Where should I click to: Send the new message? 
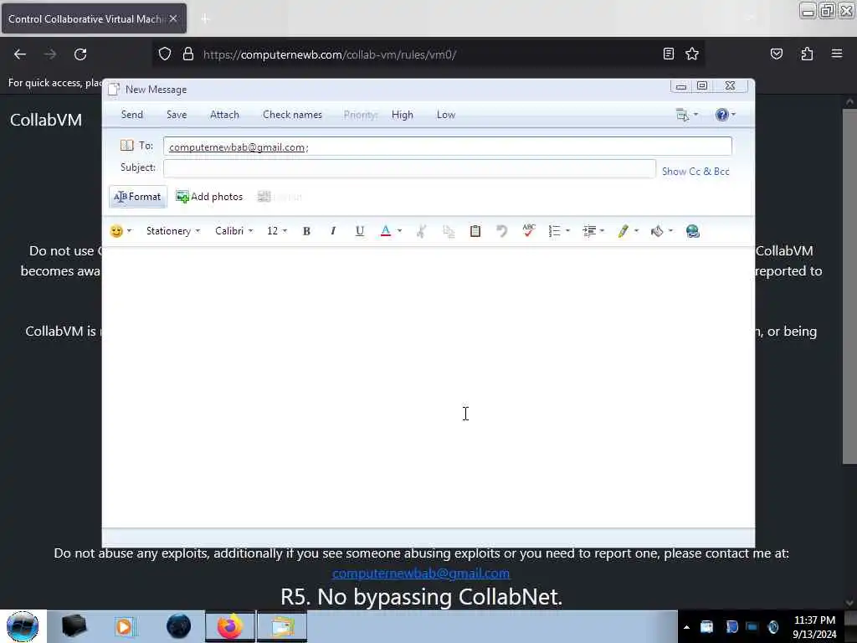(131, 115)
